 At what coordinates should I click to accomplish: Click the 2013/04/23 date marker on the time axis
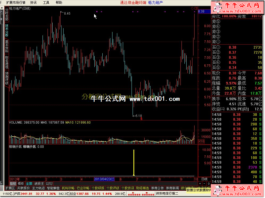[x=104, y=179]
